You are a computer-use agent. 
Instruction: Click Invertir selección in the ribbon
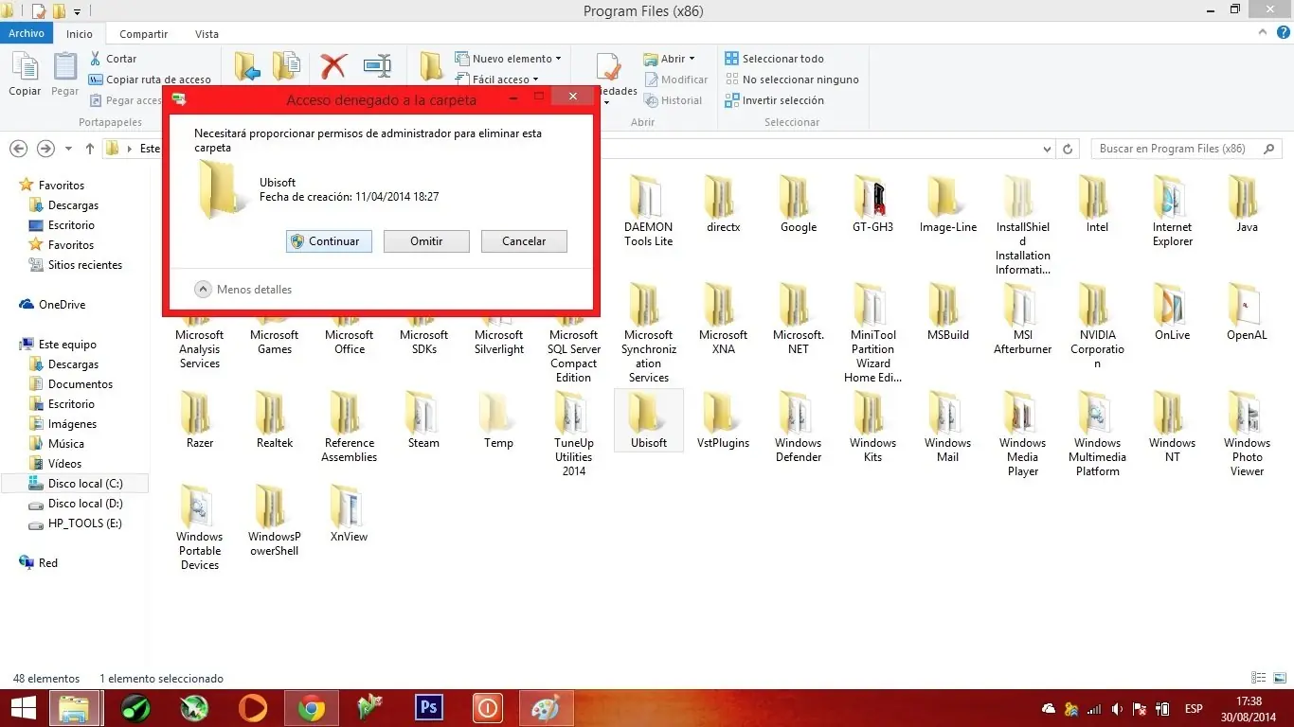(x=774, y=100)
